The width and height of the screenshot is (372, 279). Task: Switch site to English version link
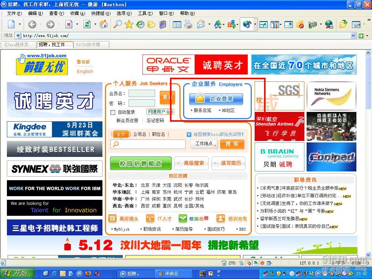point(85,72)
